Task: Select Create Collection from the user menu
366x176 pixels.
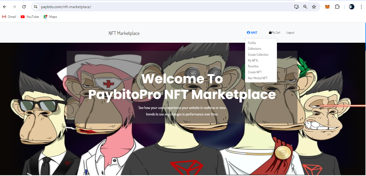Action: click(258, 54)
